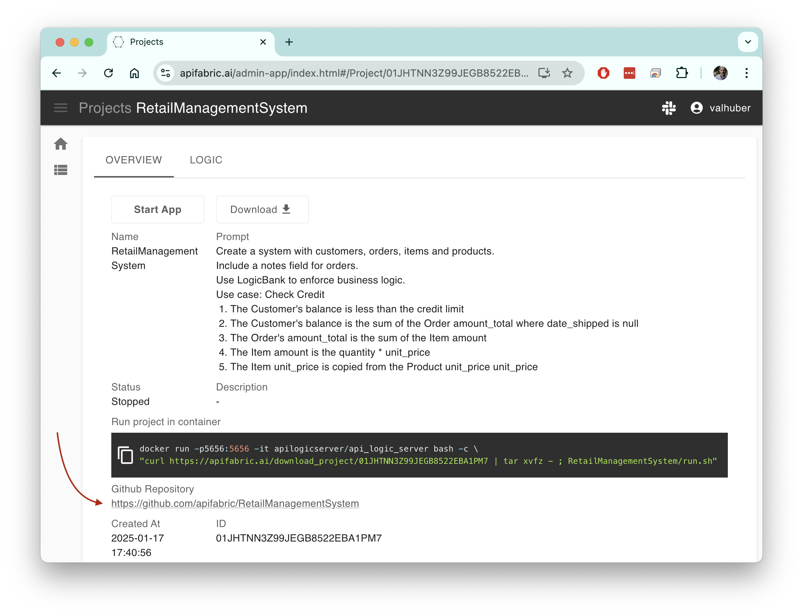This screenshot has width=803, height=616.
Task: Click the browser extensions puzzle icon
Action: [682, 72]
